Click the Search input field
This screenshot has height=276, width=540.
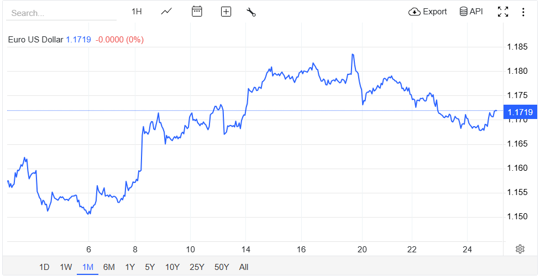pos(61,13)
